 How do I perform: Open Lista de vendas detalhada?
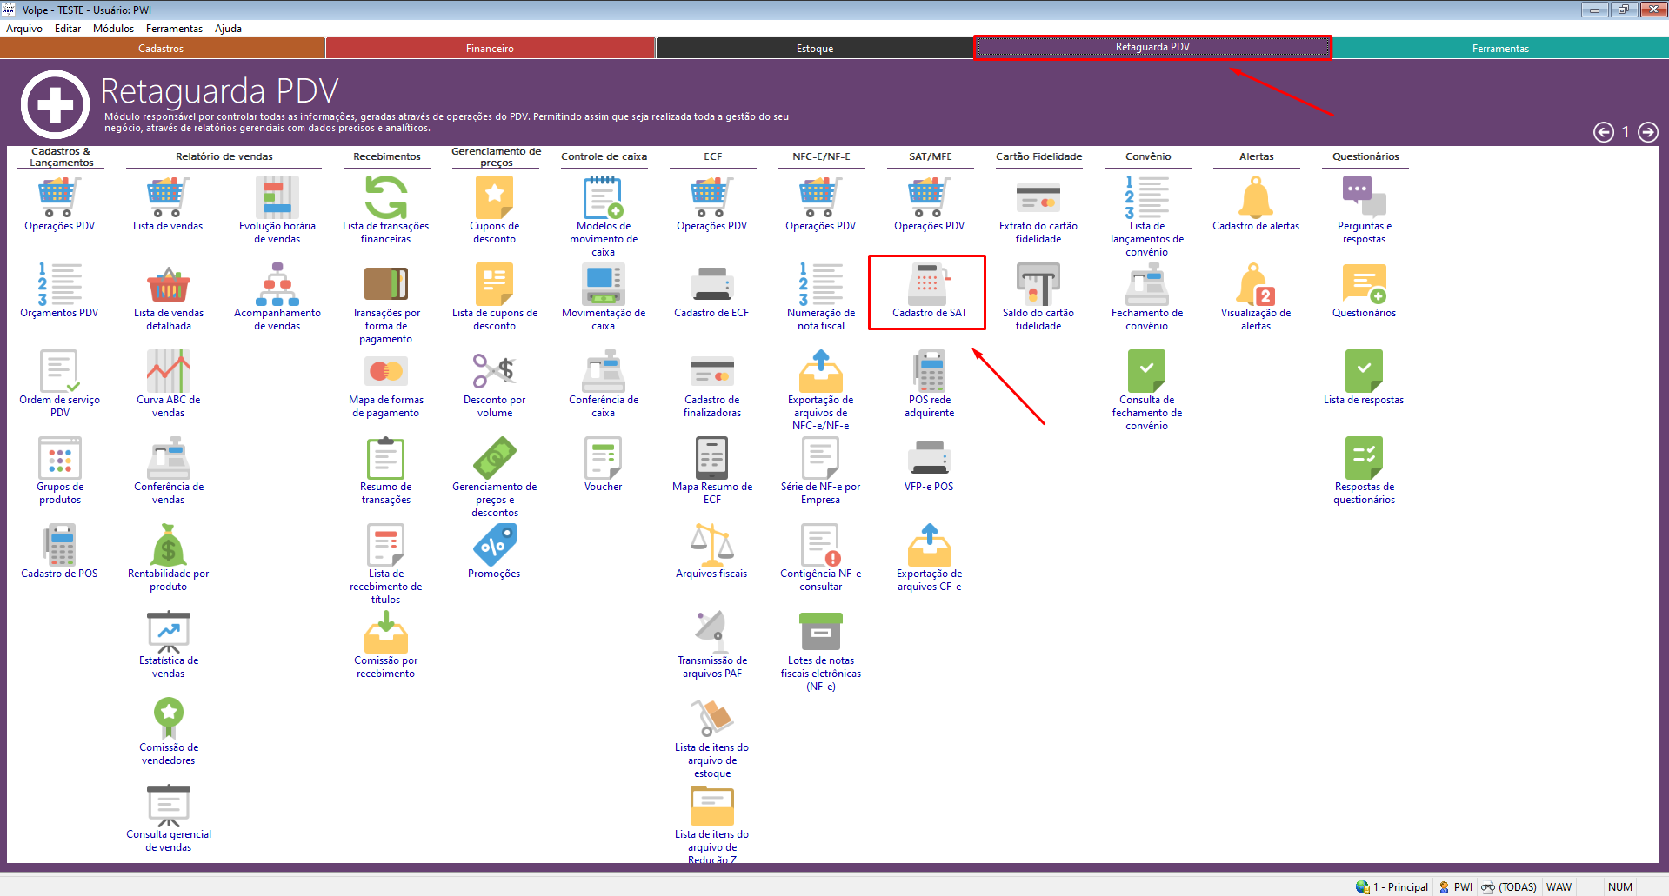coord(169,297)
